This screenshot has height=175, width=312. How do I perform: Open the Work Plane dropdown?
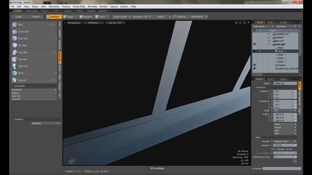click(199, 17)
